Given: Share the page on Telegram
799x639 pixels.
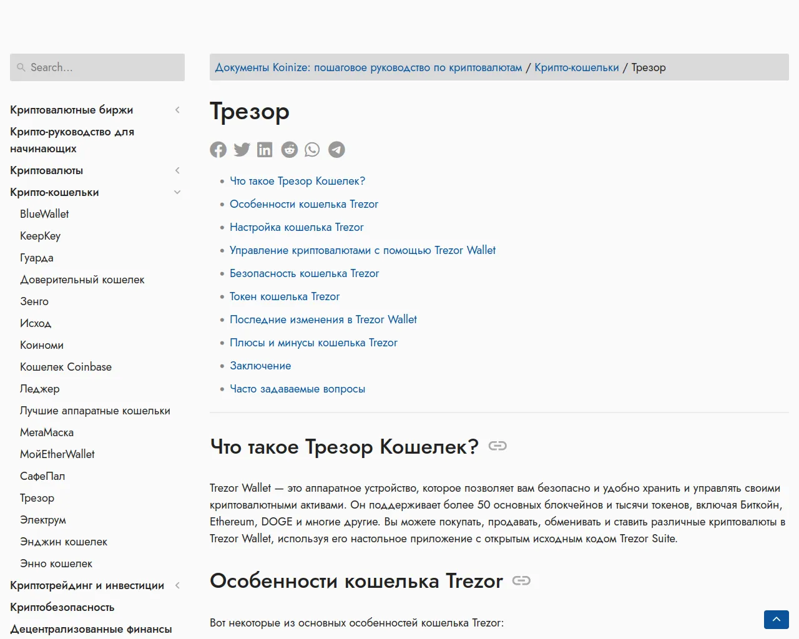Looking at the screenshot, I should [x=336, y=150].
